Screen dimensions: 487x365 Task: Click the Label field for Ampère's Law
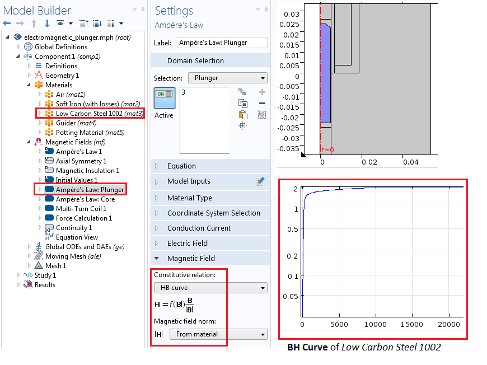(x=222, y=43)
